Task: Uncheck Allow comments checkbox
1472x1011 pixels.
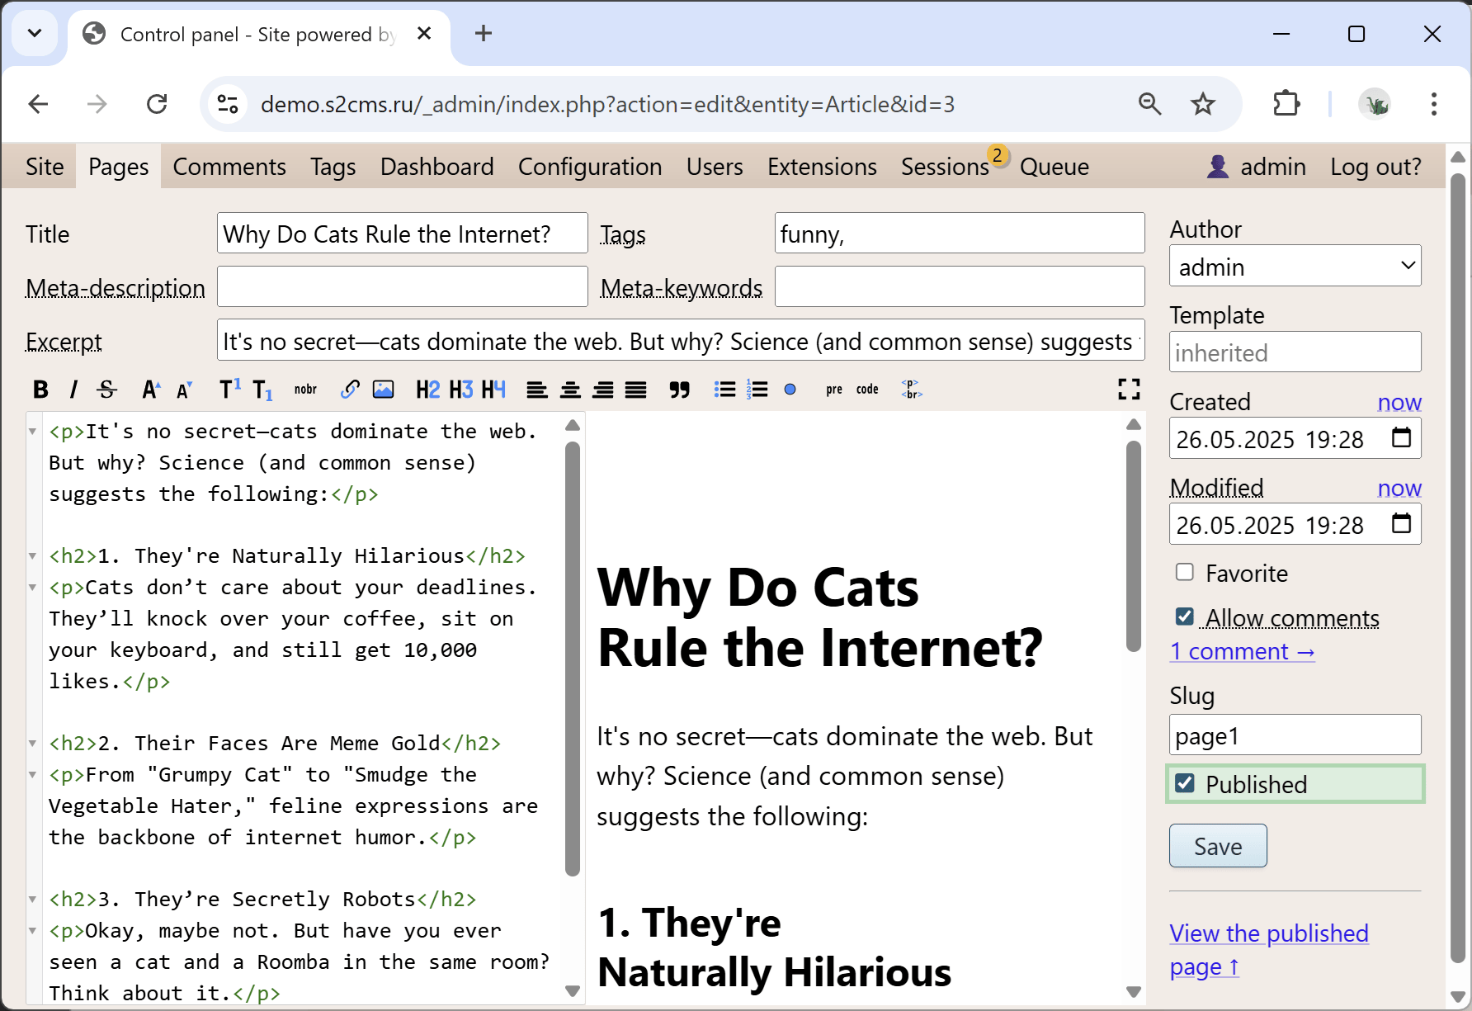Action: coord(1185,617)
